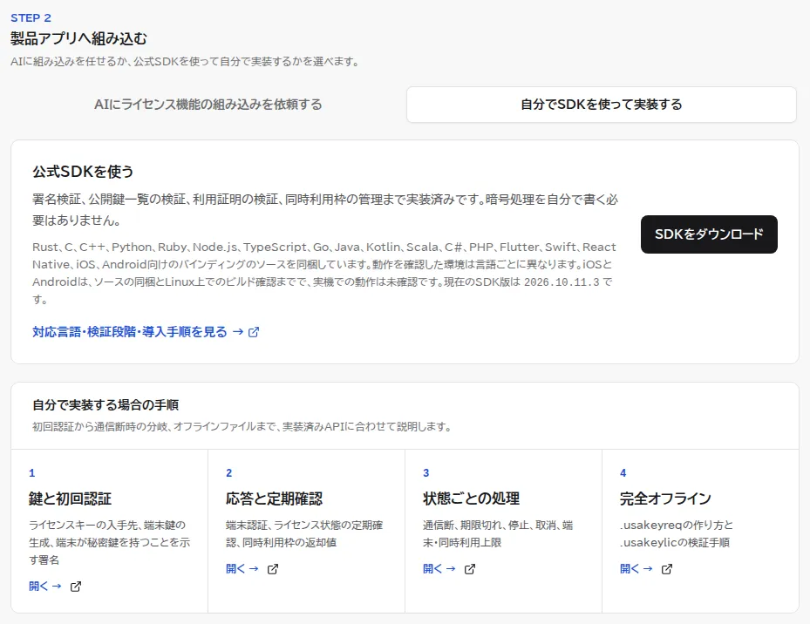Click the SDK version 2026.10.11.3 text
The height and width of the screenshot is (624, 810).
562,282
